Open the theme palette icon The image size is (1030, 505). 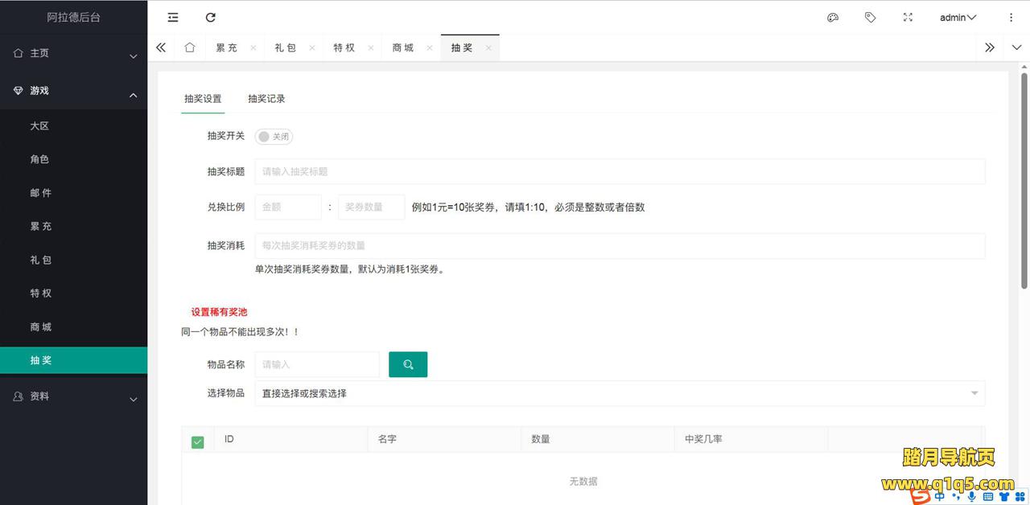pos(833,17)
